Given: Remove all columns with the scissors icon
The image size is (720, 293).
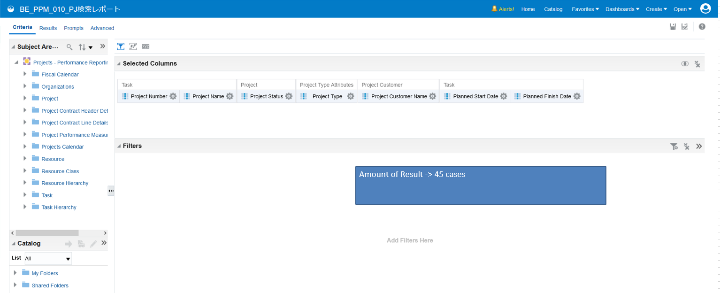Looking at the screenshot, I should click(x=697, y=63).
